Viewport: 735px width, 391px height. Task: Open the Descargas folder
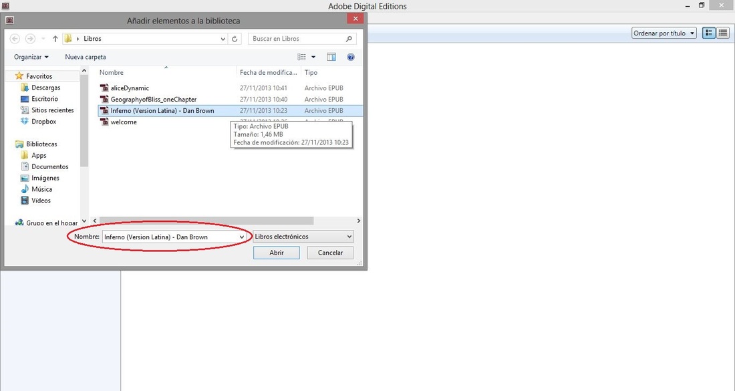coord(46,88)
